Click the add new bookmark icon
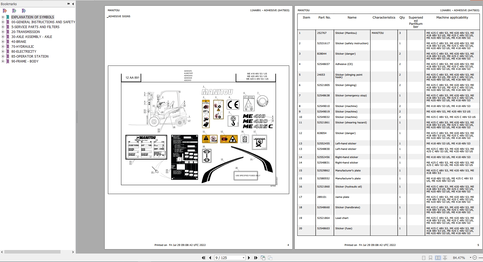Screen dimensions: 483x262 point(14,11)
